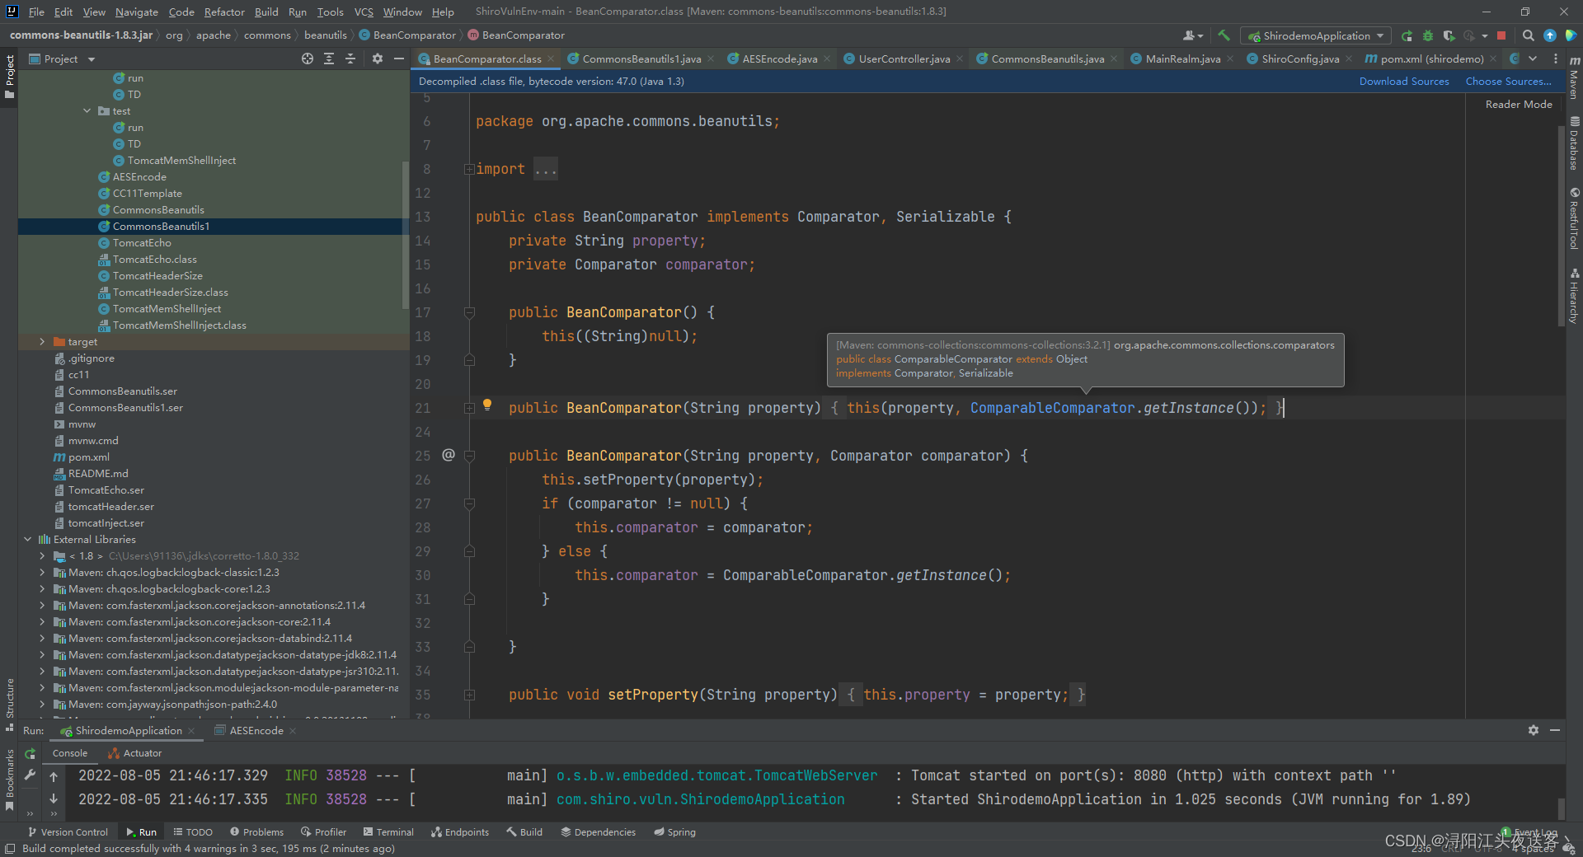Click the Build project hammer icon
Screen dimensions: 1583x857
(1224, 35)
